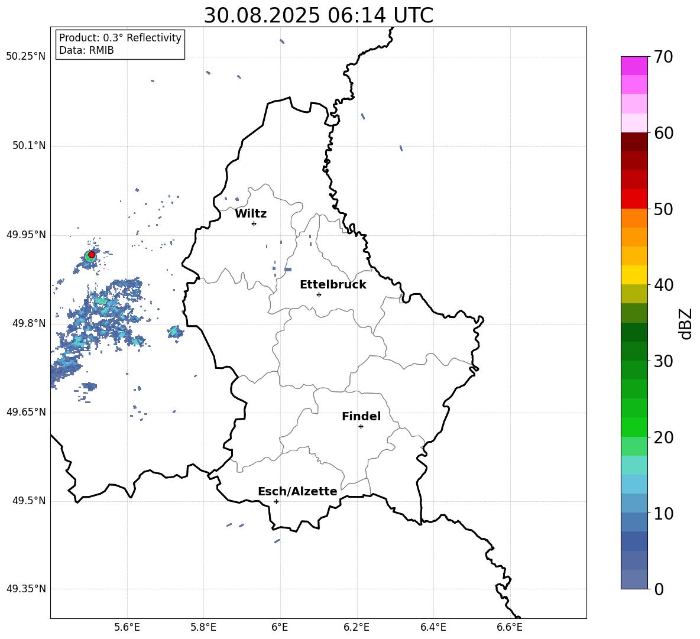Pick the magenta top colorbar swatch
Screen dimensions: 700x639
point(634,66)
